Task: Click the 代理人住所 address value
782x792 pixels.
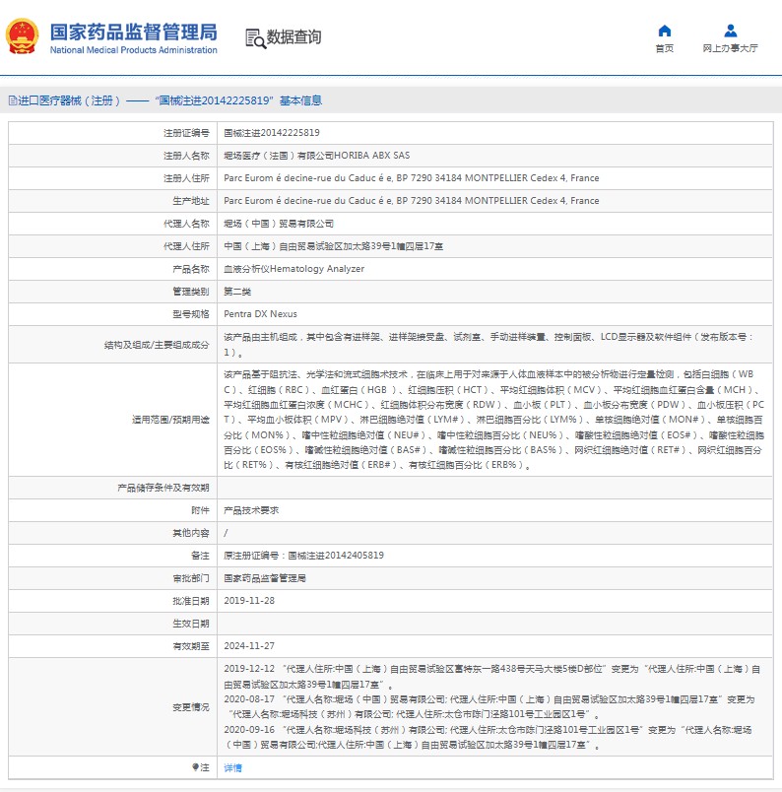Action: [334, 246]
